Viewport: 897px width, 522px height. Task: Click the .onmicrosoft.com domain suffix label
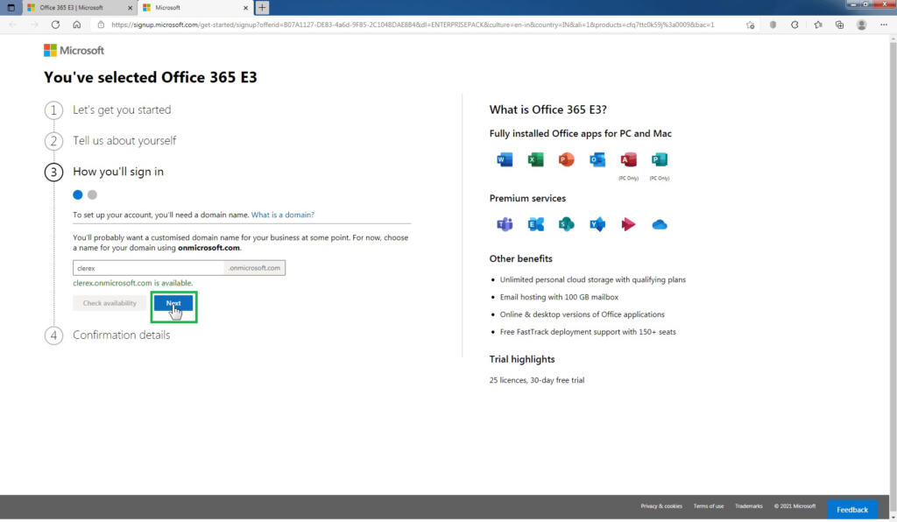click(x=254, y=268)
